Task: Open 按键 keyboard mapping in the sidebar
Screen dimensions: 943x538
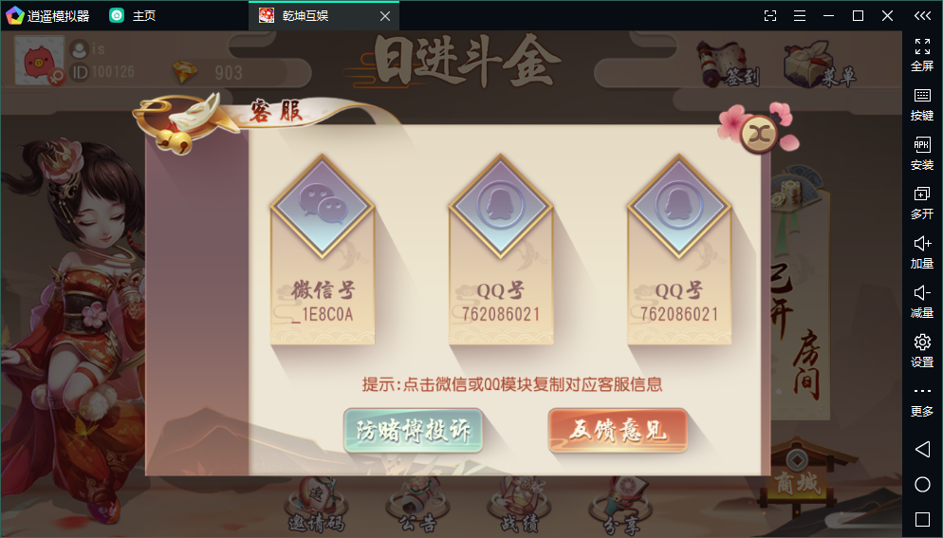Action: click(922, 104)
